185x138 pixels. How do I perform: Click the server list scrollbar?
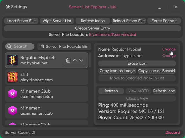click(90, 60)
